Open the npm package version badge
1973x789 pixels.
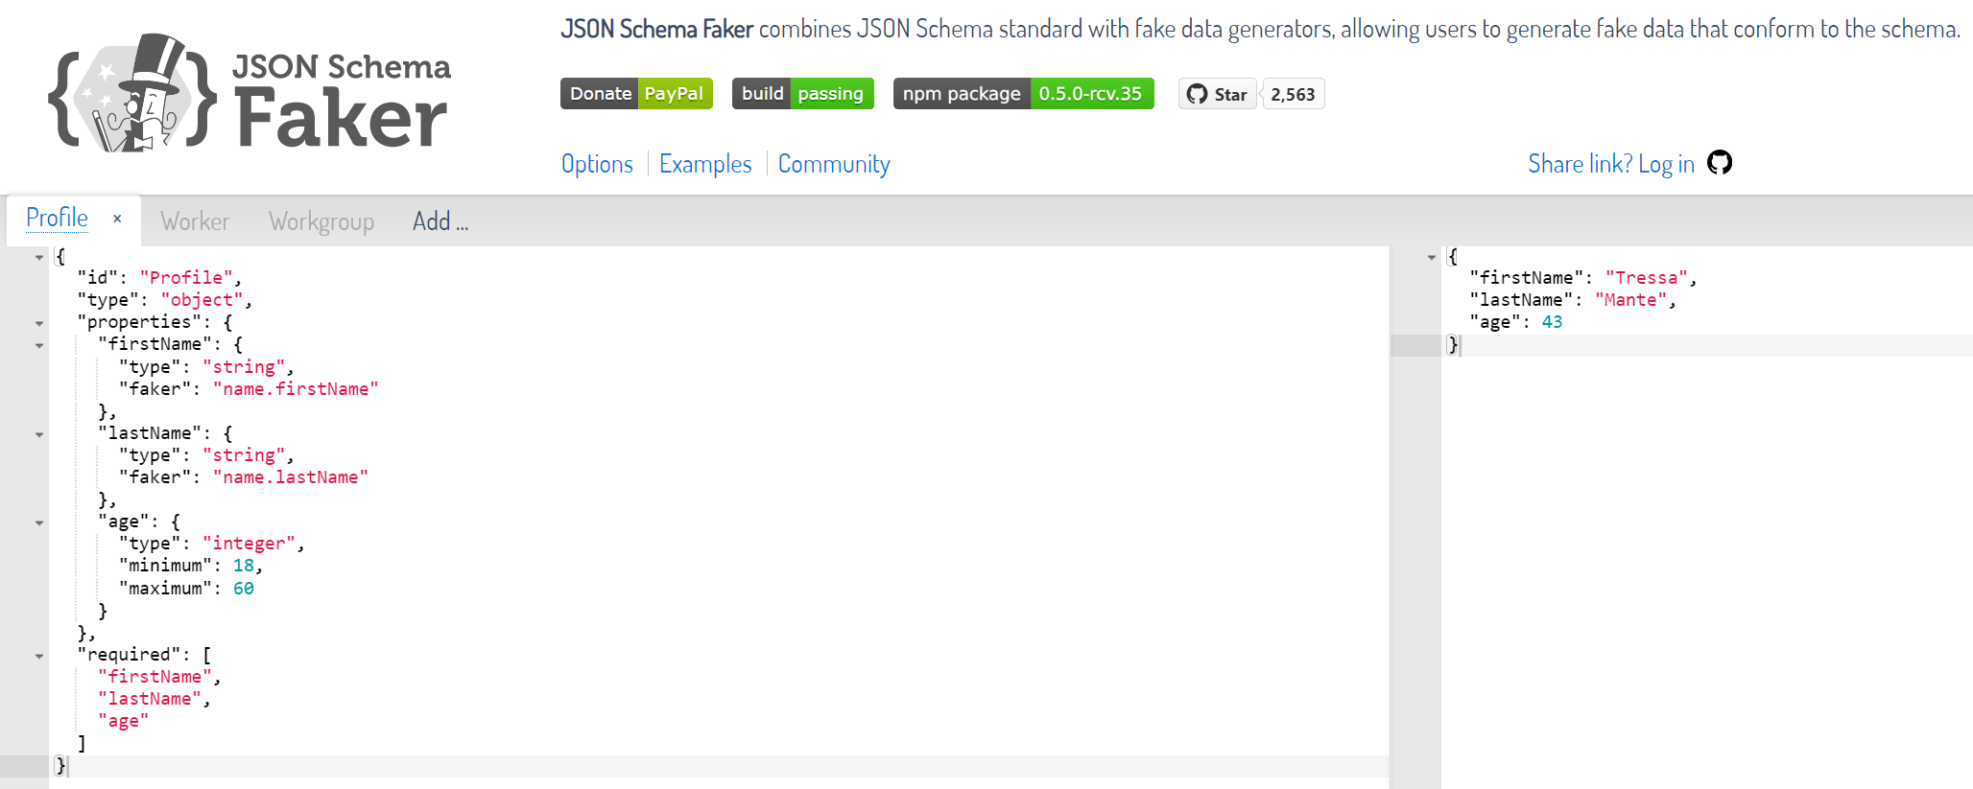coord(1023,94)
